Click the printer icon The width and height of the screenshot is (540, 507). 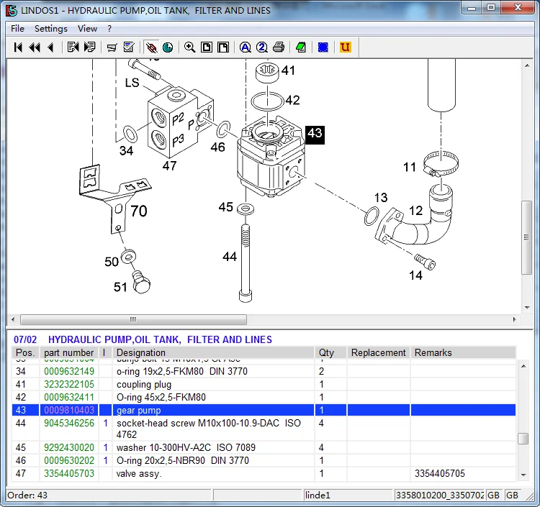279,47
